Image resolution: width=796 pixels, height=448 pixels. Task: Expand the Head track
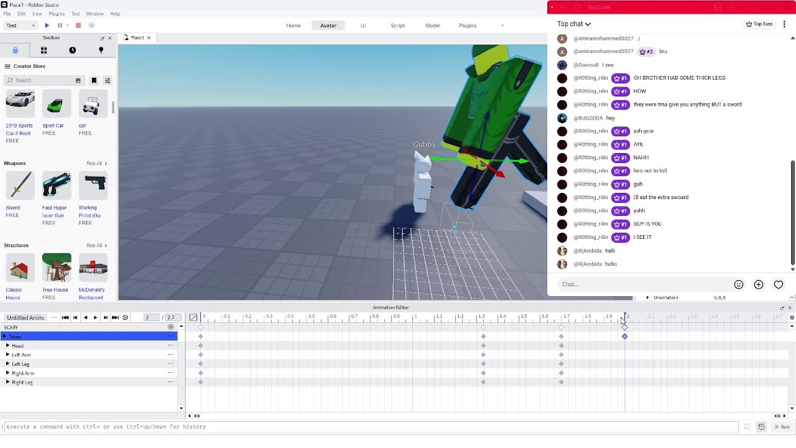pos(7,345)
